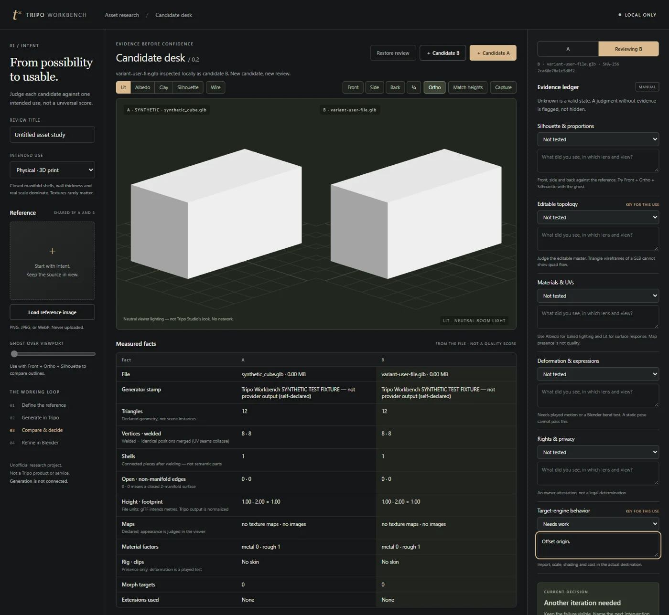Viewport: 669px width, 615px height.
Task: Click the LOCAL ONLY status indicator
Action: pos(637,15)
